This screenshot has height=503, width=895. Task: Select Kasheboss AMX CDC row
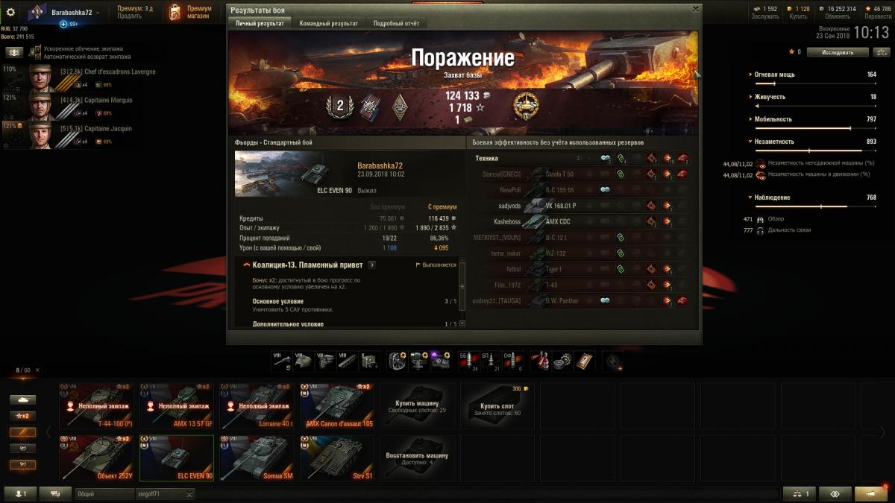[582, 221]
